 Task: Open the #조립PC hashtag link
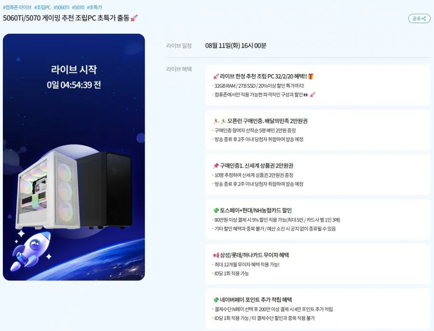[x=42, y=7]
